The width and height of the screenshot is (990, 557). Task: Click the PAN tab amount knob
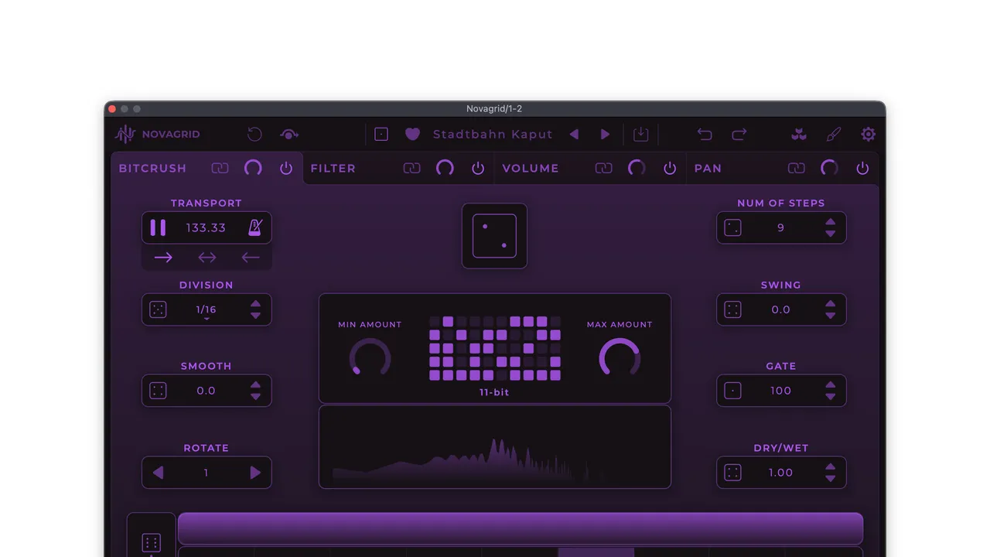point(829,168)
